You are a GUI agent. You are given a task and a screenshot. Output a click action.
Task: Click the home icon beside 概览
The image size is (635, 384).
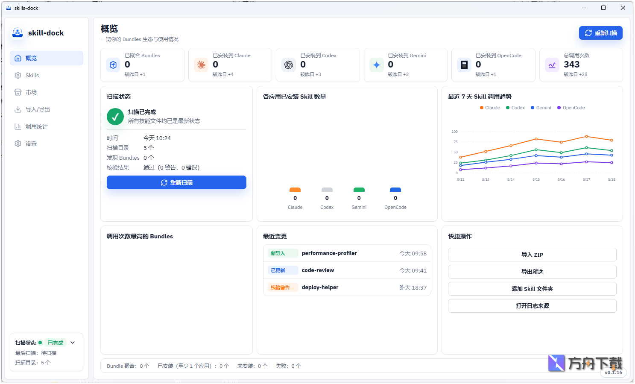(18, 58)
